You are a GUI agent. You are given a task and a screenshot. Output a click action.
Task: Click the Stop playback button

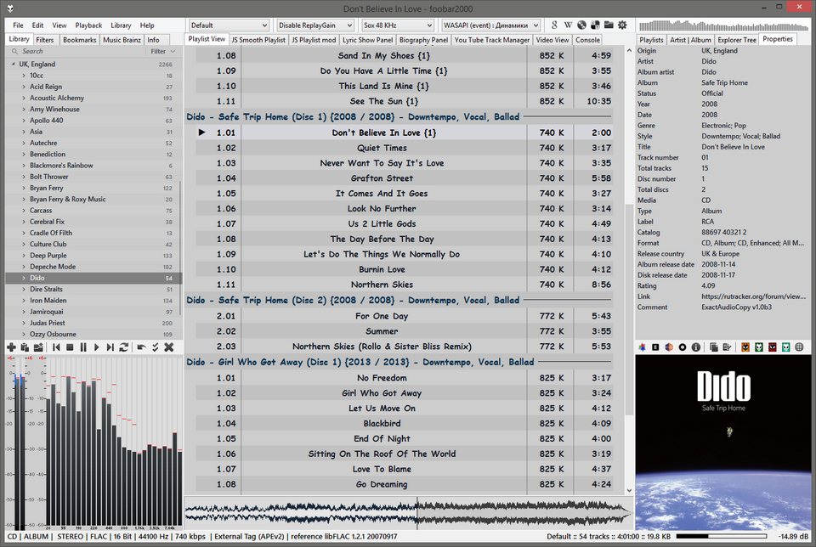tap(70, 347)
